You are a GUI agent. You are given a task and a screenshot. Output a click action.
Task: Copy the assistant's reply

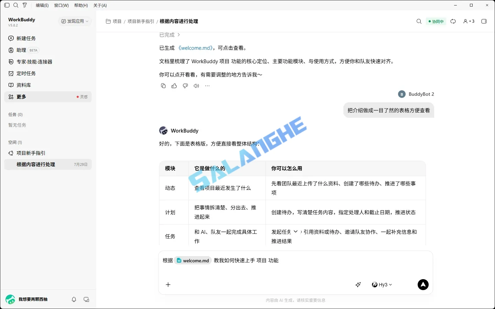163,86
